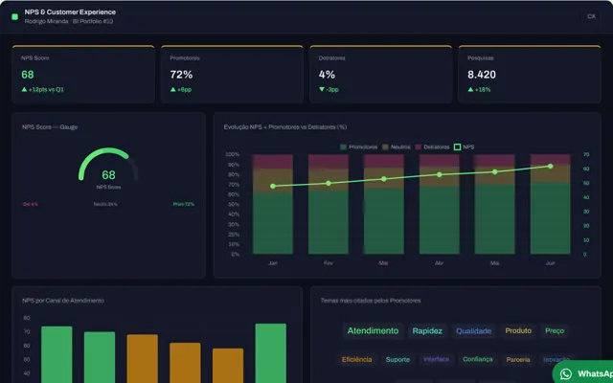Click the shortest orange bar in the channel chart

coord(228,366)
